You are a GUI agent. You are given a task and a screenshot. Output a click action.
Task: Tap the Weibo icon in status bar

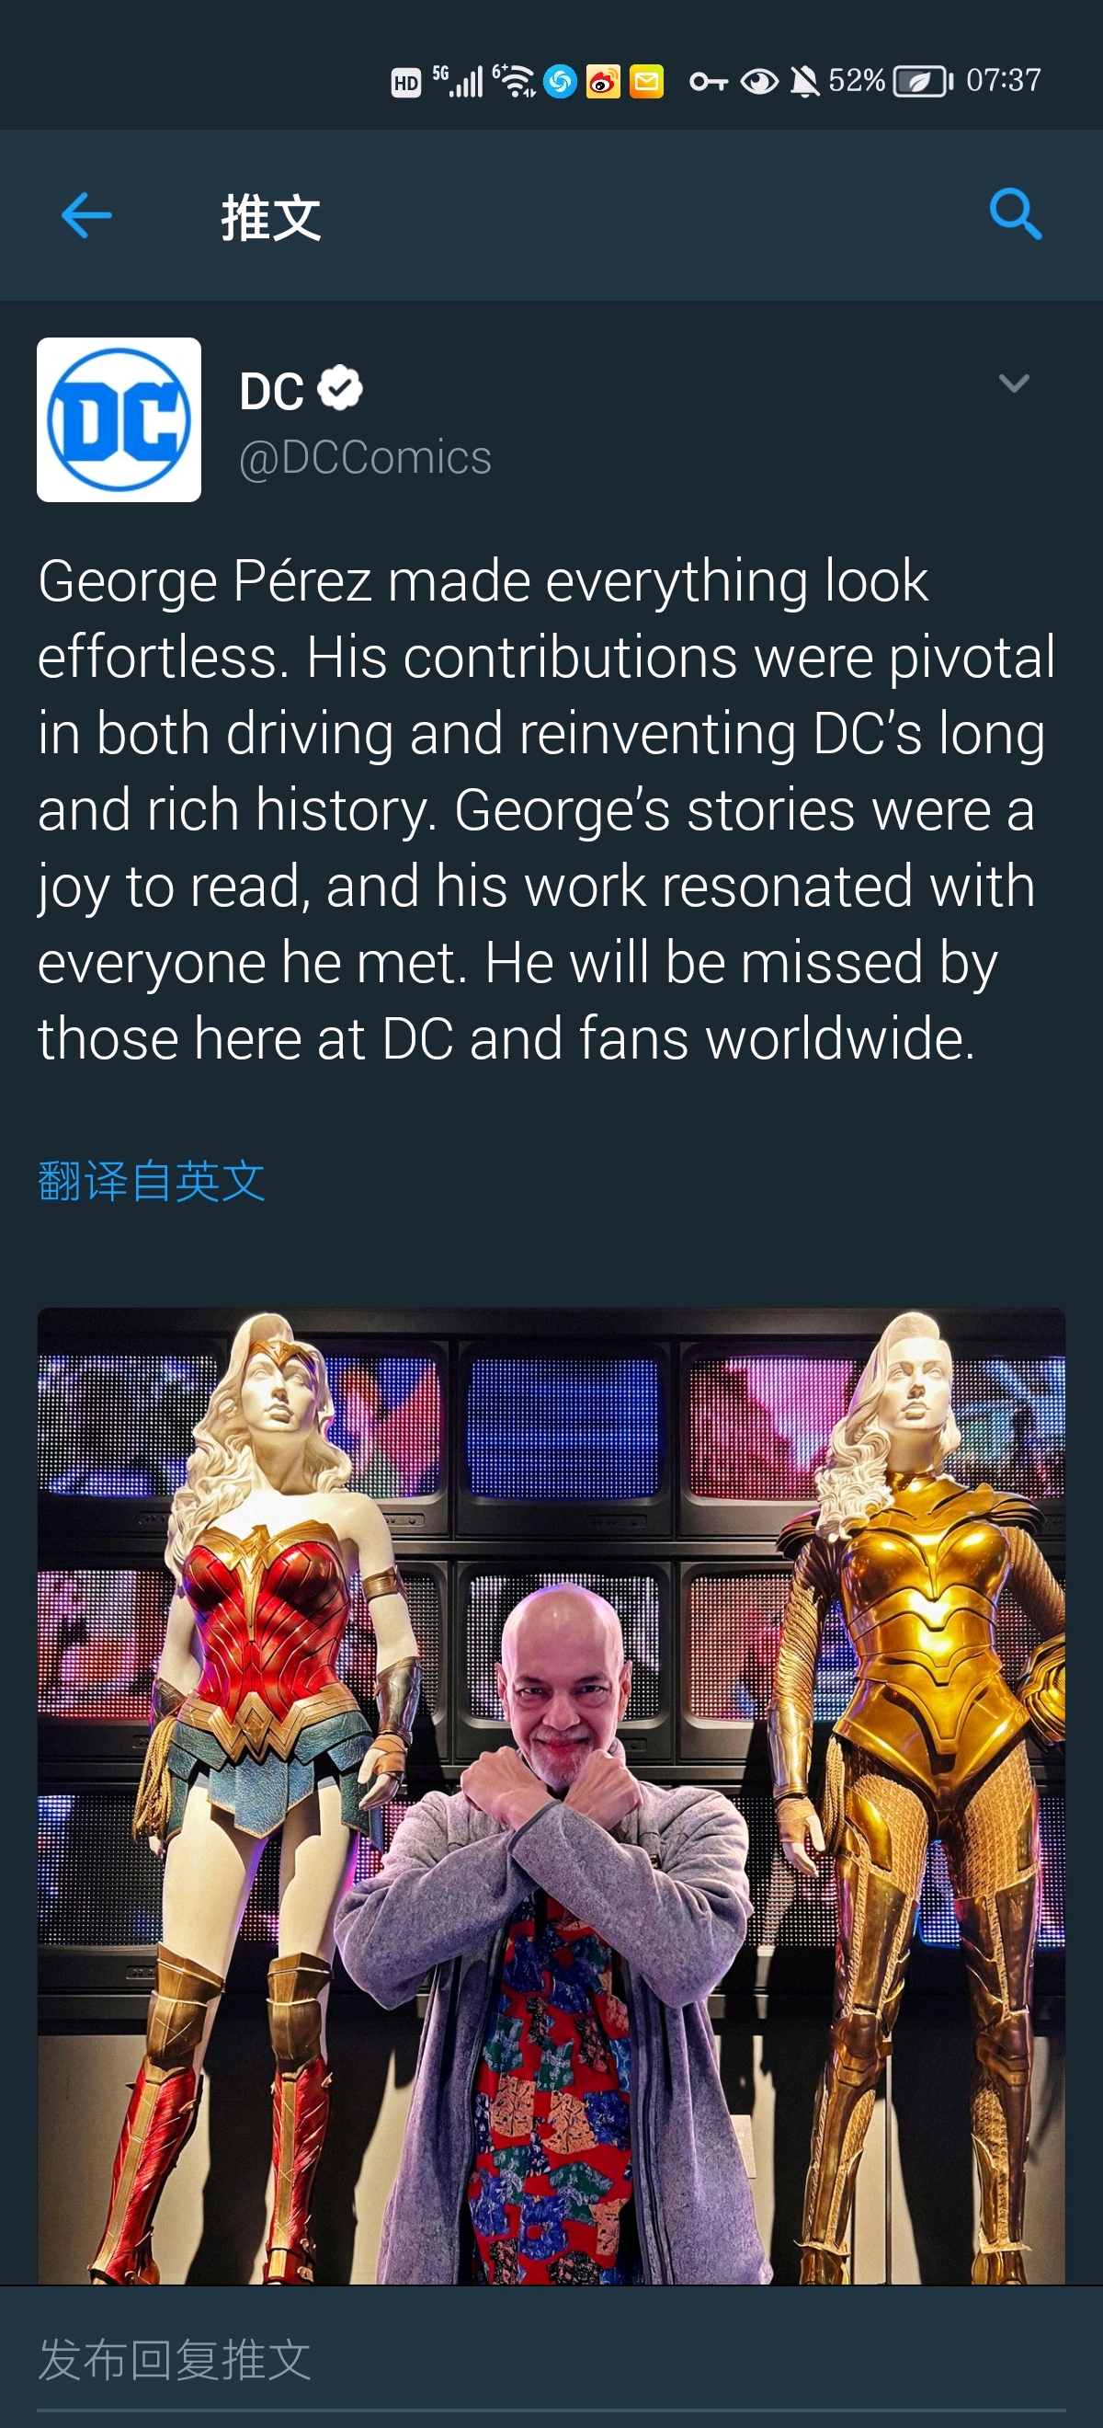coord(603,82)
